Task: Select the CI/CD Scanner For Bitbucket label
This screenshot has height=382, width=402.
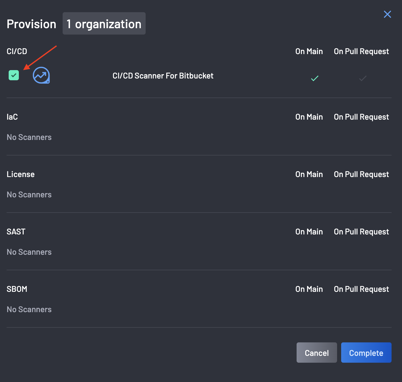Action: (x=163, y=75)
